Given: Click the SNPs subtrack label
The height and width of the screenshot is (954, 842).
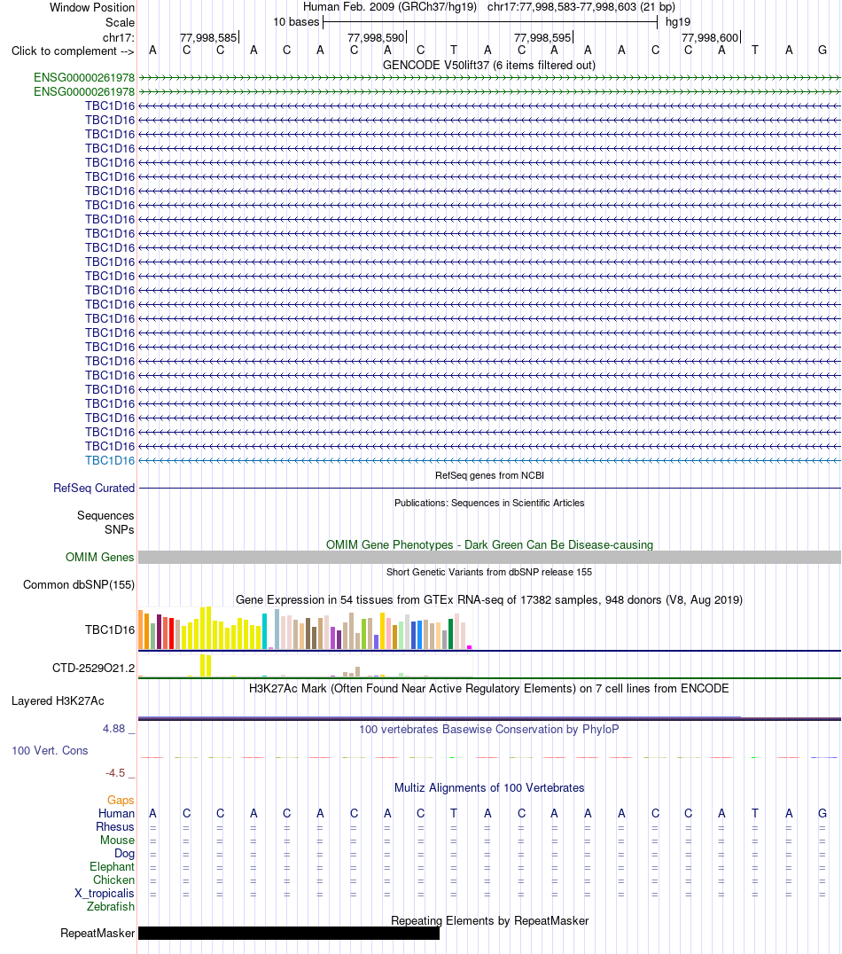Looking at the screenshot, I should point(120,529).
